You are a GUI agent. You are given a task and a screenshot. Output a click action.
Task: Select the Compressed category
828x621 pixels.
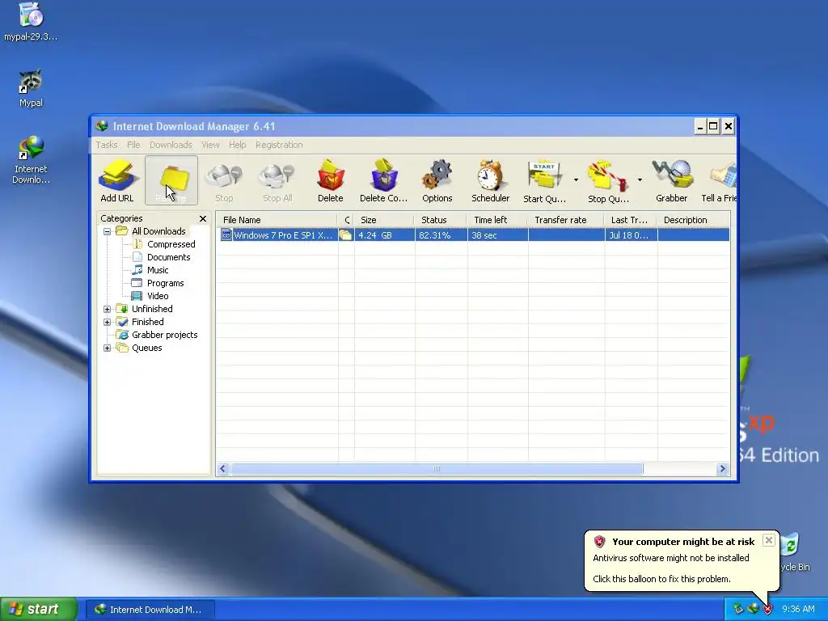coord(171,244)
